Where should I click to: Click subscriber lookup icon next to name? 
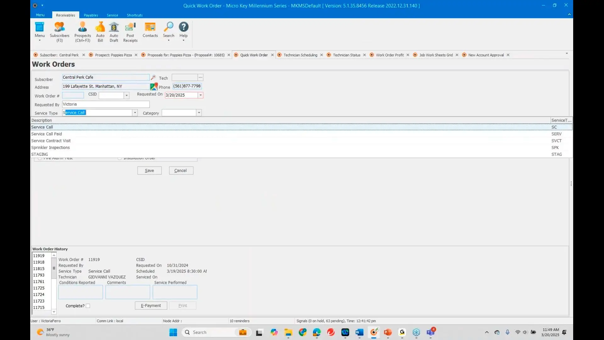pyautogui.click(x=153, y=77)
